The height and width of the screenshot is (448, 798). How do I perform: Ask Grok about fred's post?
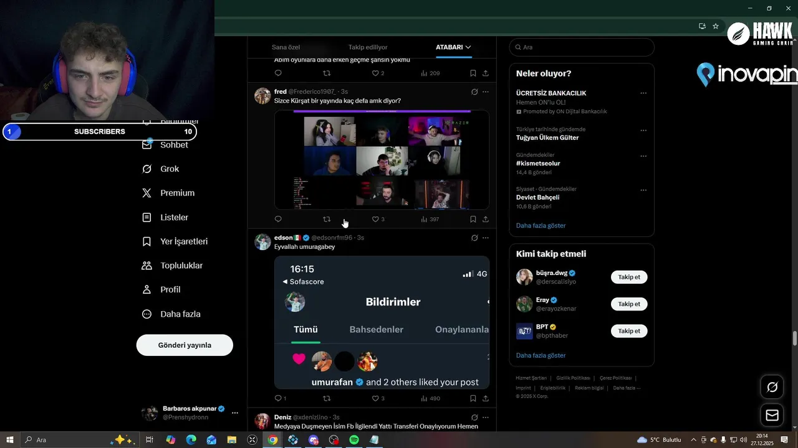click(x=474, y=91)
